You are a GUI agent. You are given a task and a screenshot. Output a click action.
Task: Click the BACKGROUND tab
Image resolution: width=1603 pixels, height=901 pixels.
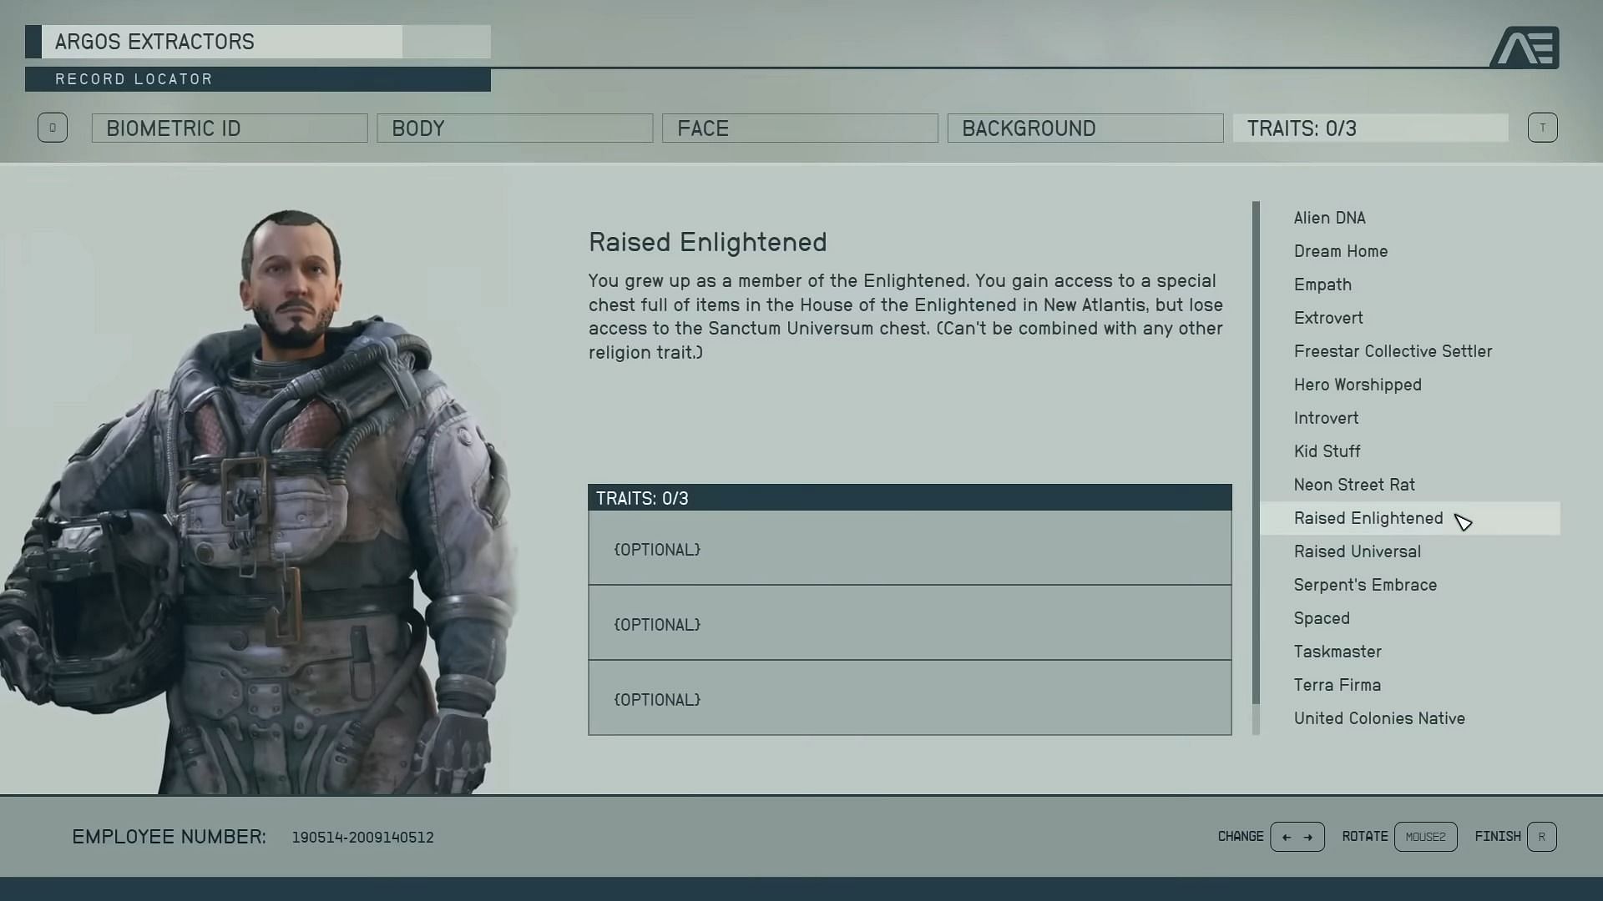1085,128
